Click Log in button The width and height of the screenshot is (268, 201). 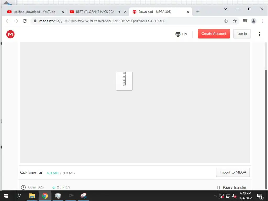click(242, 34)
